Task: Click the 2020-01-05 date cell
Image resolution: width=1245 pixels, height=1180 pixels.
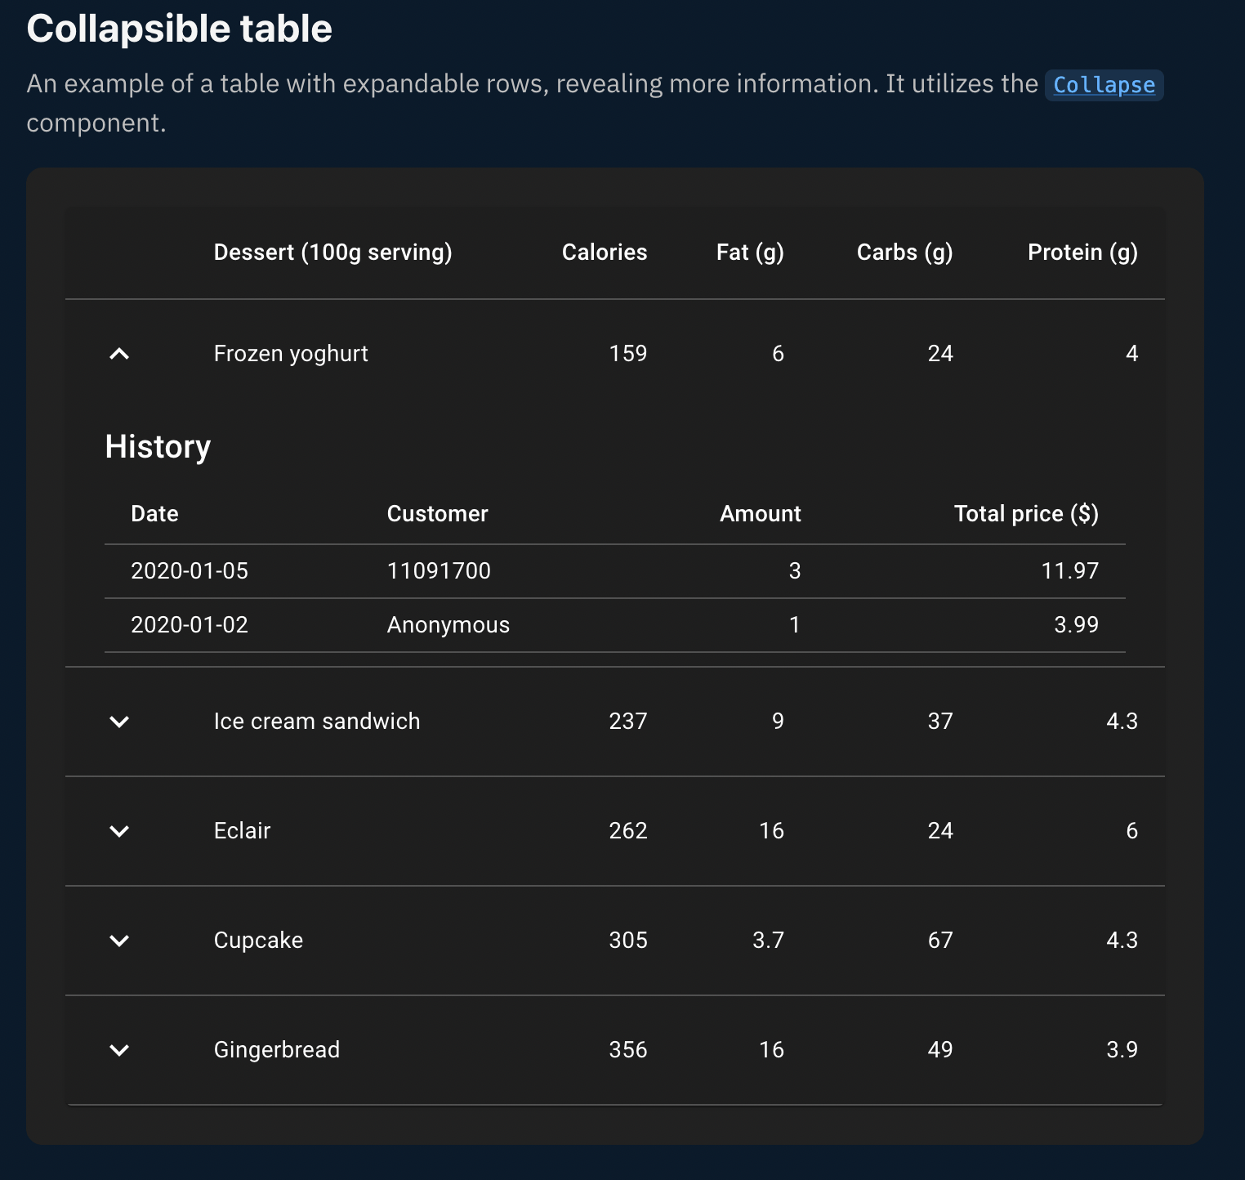Action: click(190, 571)
